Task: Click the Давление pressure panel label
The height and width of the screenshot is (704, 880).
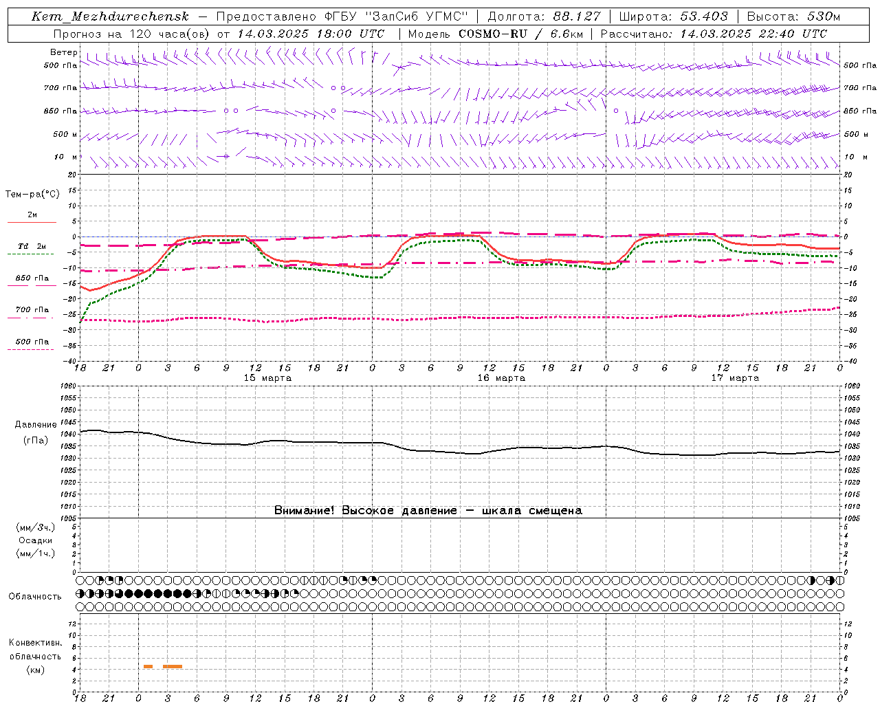Action: coord(36,425)
